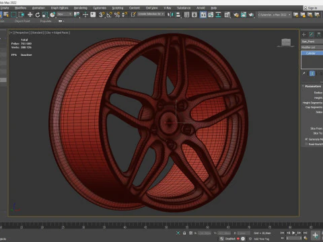Activate the Select and Scale tool
The height and width of the screenshot is (242, 323).
click(x=45, y=15)
